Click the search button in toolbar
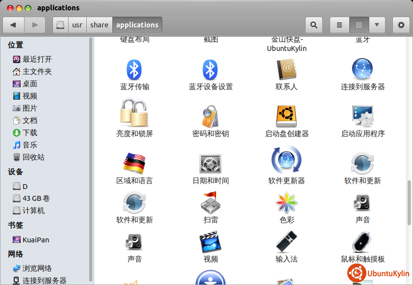This screenshot has width=413, height=285. (314, 25)
